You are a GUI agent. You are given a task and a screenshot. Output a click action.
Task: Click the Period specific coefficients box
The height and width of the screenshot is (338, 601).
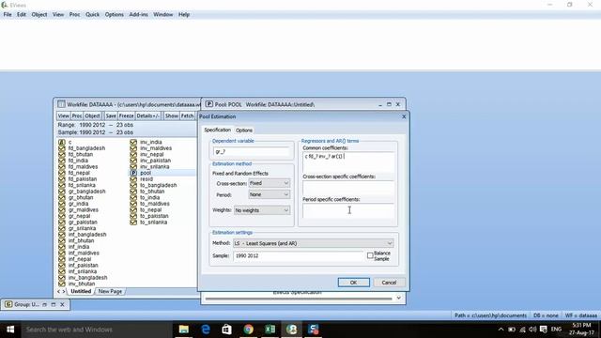(x=348, y=210)
